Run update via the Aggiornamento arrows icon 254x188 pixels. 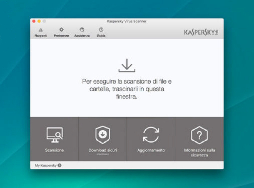point(151,135)
